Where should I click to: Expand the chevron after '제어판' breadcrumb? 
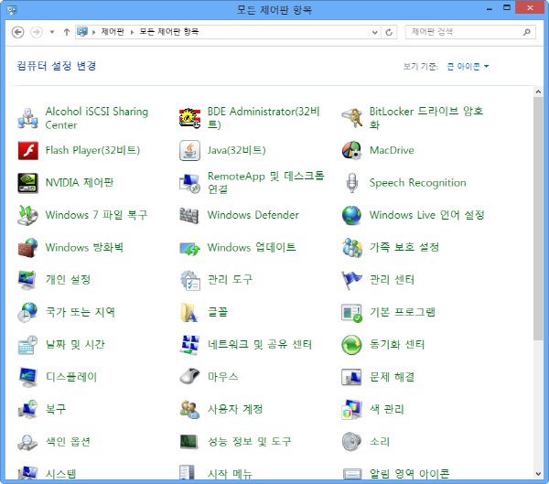[x=132, y=32]
